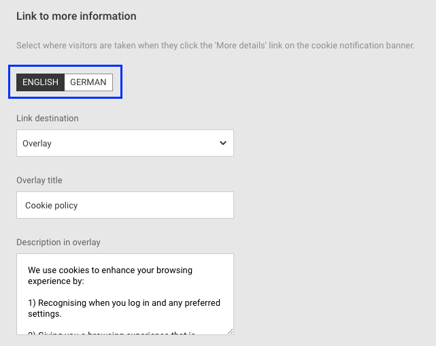
Task: Switch to the GERMAN language tab
Action: [88, 82]
